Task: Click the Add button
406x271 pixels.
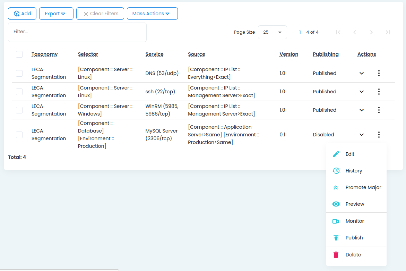Action: pyautogui.click(x=22, y=14)
